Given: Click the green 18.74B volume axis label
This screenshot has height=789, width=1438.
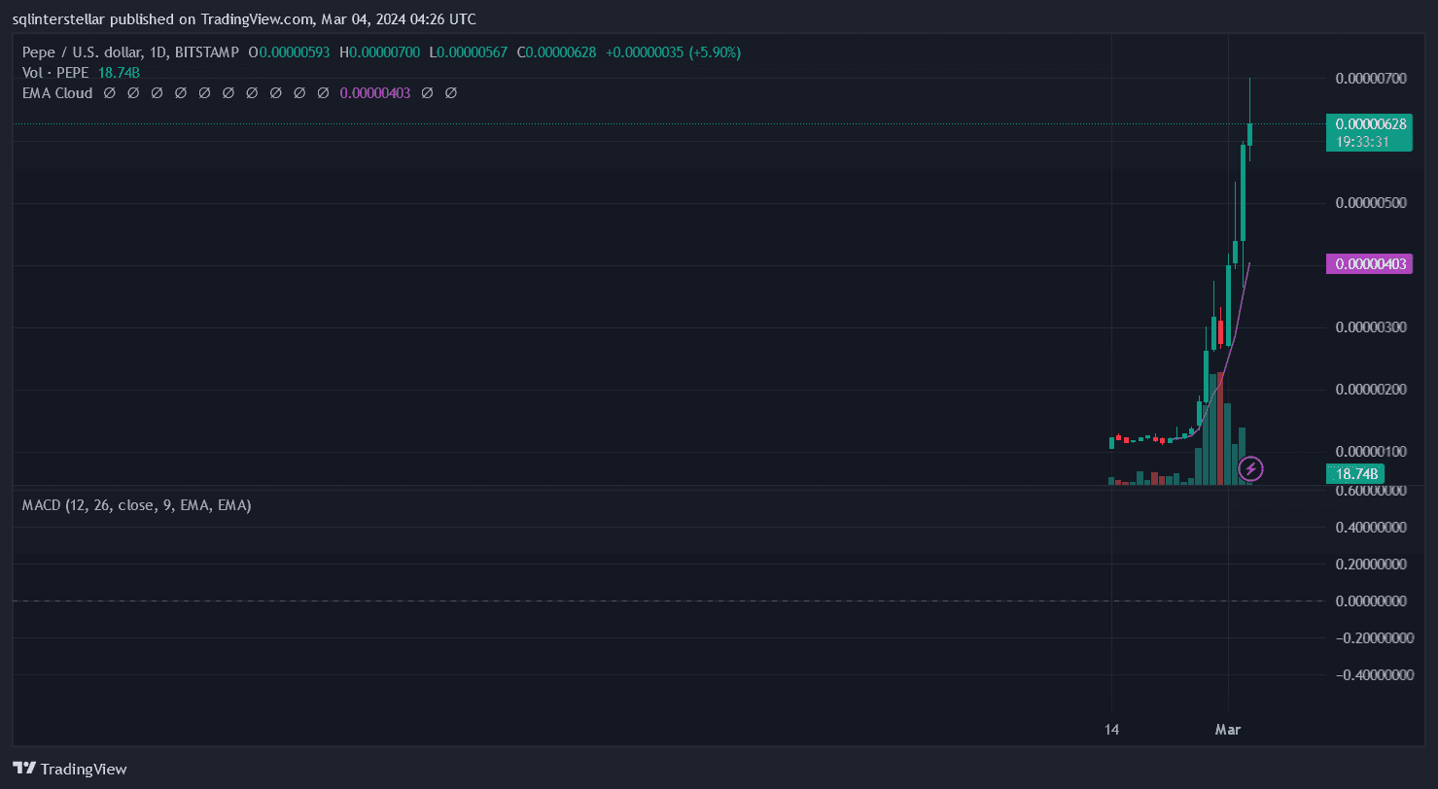Looking at the screenshot, I should coord(1357,474).
